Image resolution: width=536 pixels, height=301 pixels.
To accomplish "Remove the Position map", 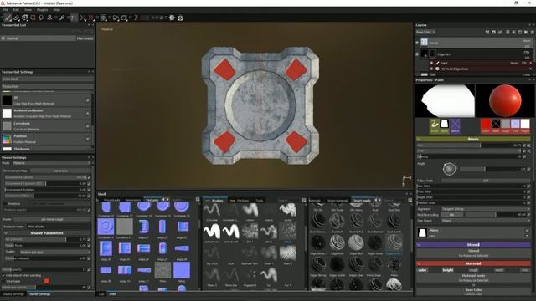I will [87, 139].
